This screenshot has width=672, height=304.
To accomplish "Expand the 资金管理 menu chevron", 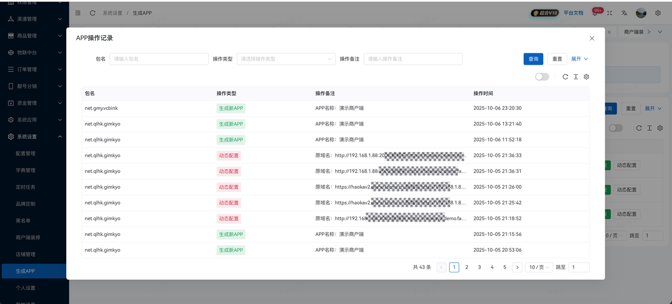I will [60, 103].
